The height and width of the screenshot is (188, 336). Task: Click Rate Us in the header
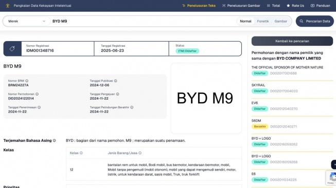pos(295,6)
